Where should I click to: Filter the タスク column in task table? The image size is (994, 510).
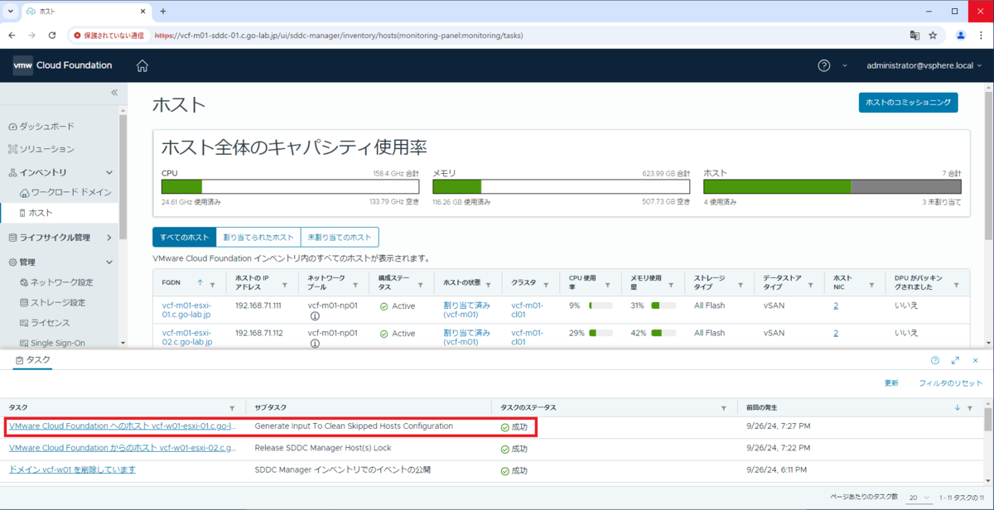233,407
